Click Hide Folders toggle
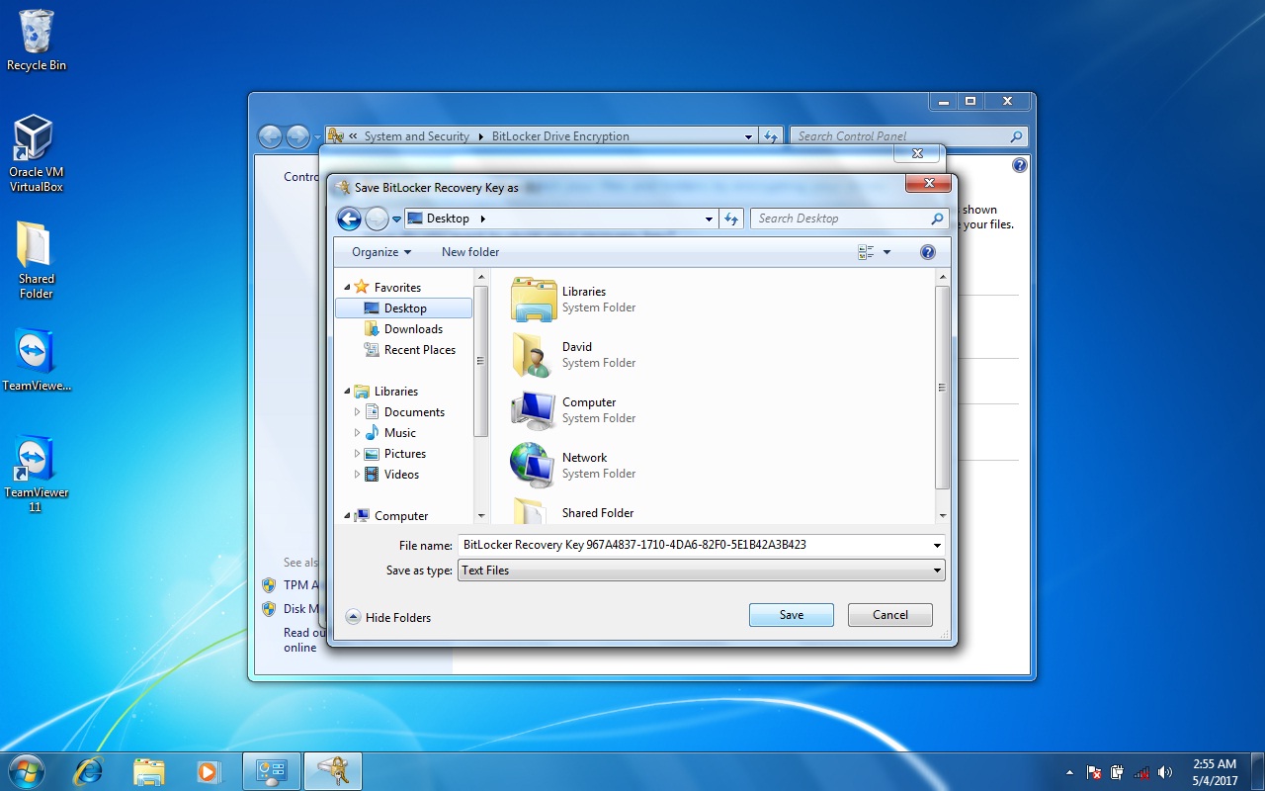1265x791 pixels. coord(388,618)
